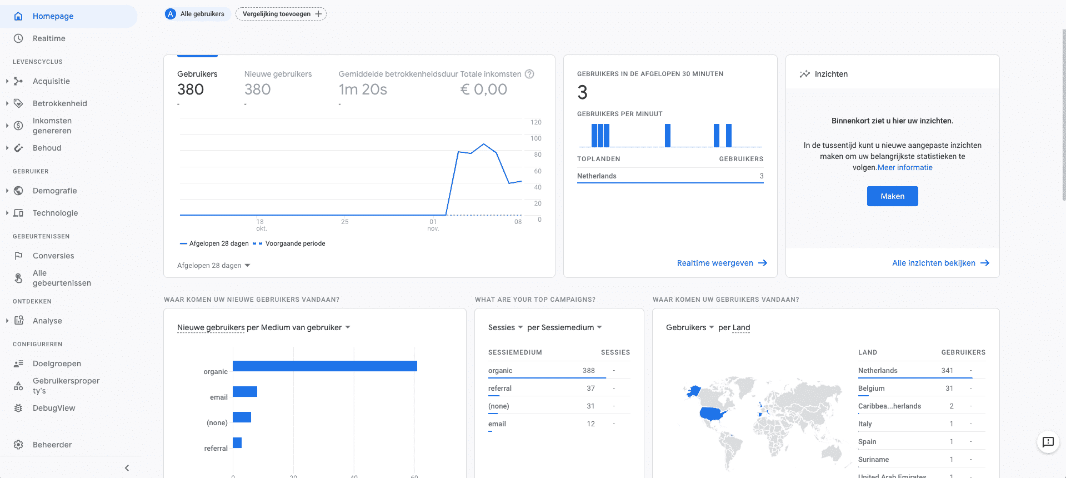Click the Beheerder menu item
The image size is (1066, 478).
tap(69, 445)
